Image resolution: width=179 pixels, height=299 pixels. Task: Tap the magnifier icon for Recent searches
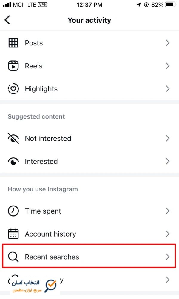click(13, 257)
